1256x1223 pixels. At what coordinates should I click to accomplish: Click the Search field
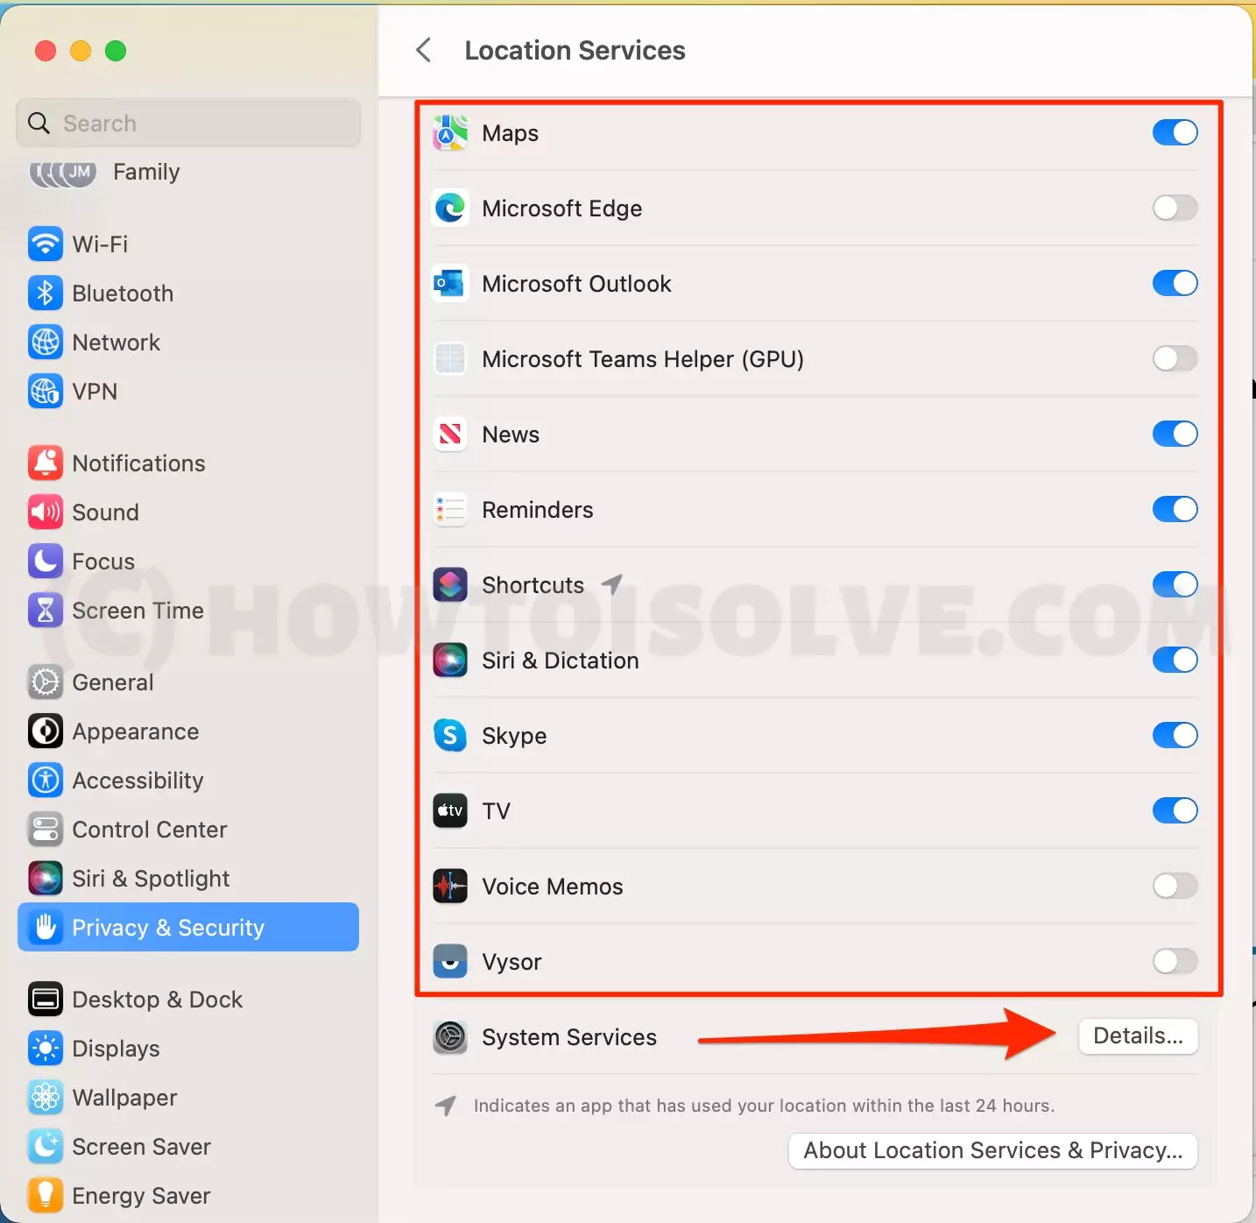188,123
